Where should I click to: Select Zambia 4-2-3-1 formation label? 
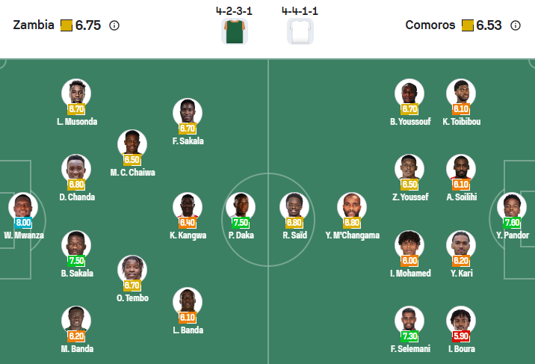pos(234,10)
